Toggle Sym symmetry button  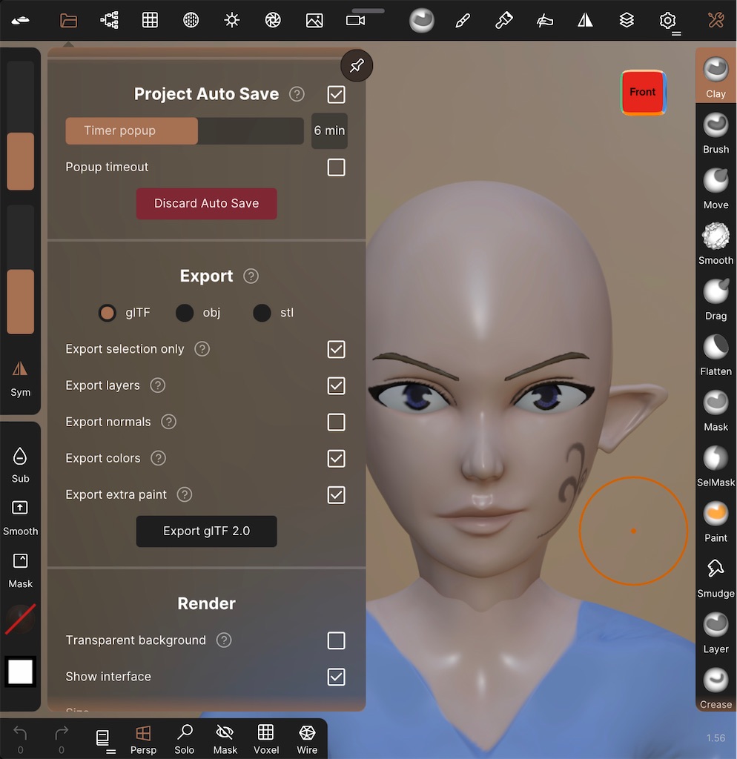click(20, 379)
